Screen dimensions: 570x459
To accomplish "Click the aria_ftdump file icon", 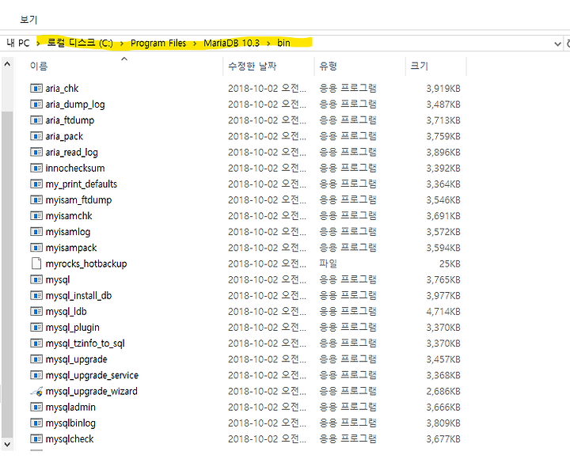I will pos(36,120).
